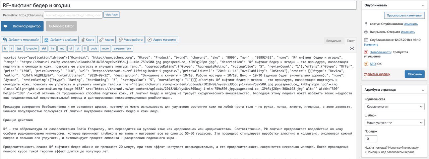Insert an image with img button
Viewport: 429px width, 159px height.
click(x=62, y=49)
